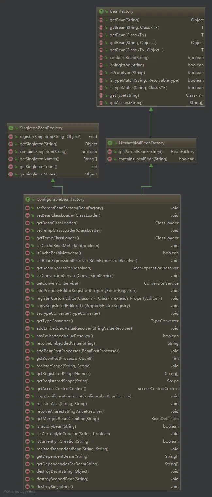
Task: Click method icon beside isPrototype(String)
Action: [101, 73]
